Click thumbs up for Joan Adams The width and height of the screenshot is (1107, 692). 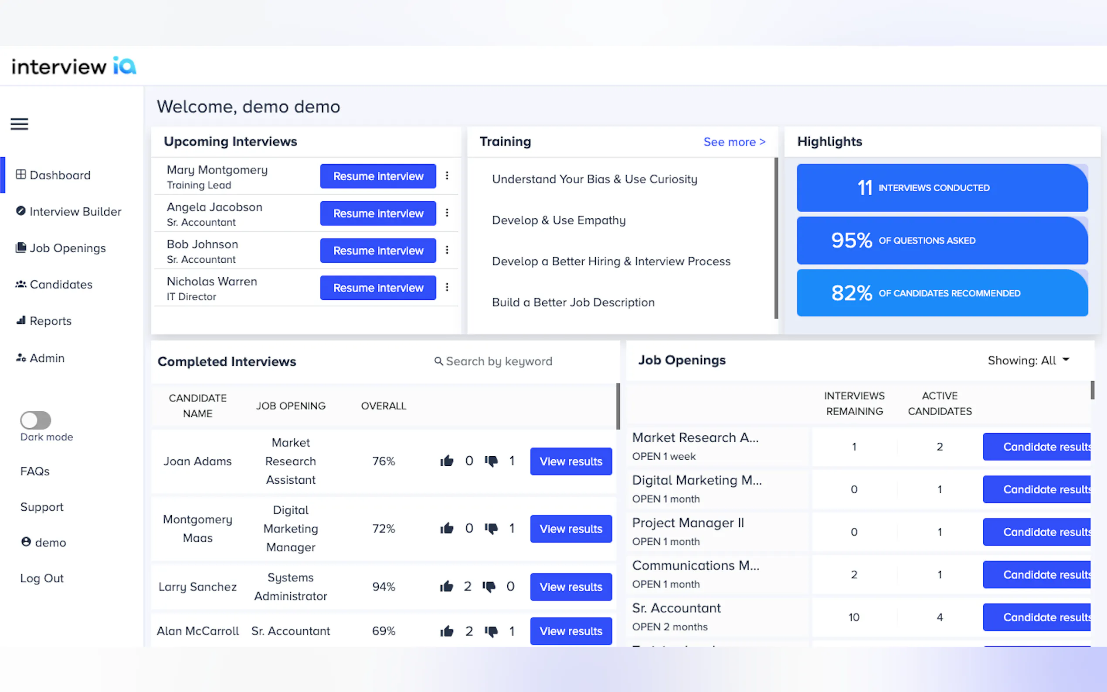447,461
